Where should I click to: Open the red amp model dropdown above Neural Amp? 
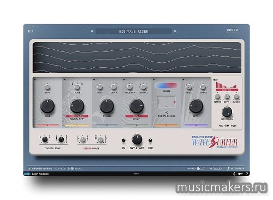click(77, 116)
